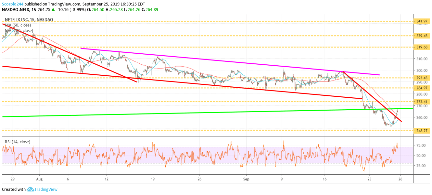Click the MA (50, close) indicator legend
Screen dimensions: 432x195
[18, 25]
